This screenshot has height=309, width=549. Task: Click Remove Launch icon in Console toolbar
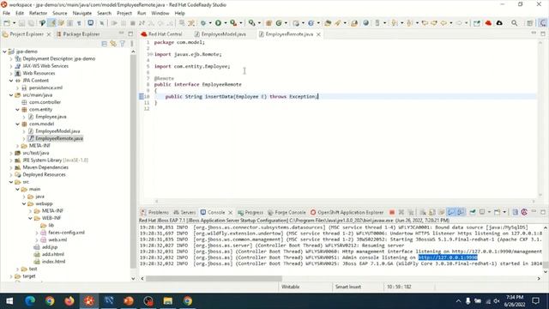[x=401, y=212]
